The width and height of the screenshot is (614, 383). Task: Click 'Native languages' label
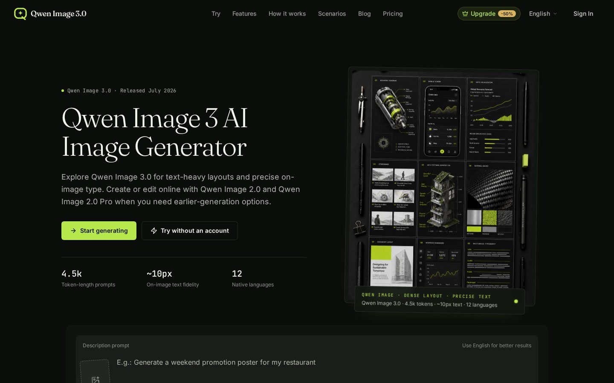tap(253, 285)
